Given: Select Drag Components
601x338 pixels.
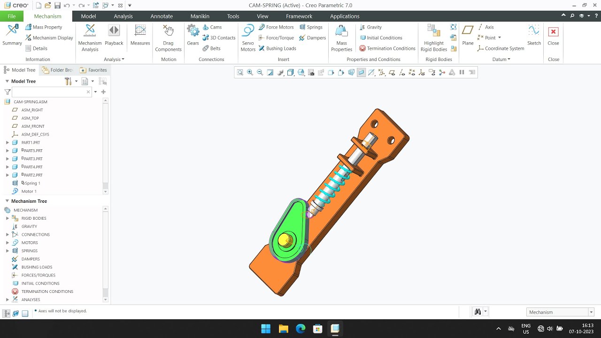Looking at the screenshot, I should point(168,38).
